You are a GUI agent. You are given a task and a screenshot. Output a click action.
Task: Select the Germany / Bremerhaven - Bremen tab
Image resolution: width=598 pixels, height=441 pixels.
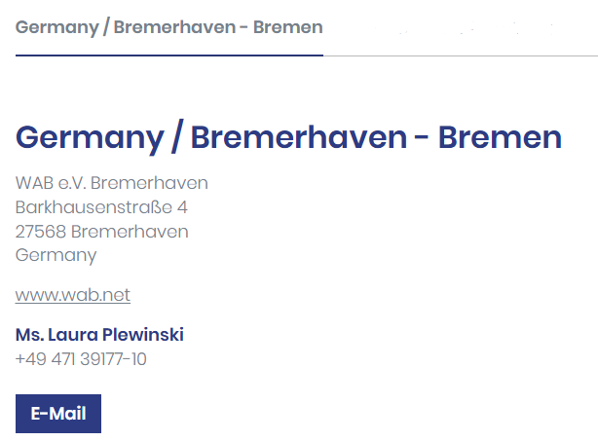click(168, 27)
